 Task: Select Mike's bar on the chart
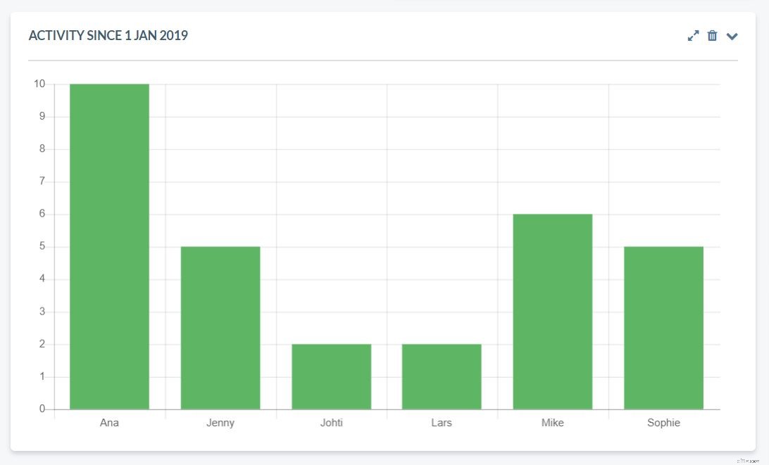(x=553, y=310)
